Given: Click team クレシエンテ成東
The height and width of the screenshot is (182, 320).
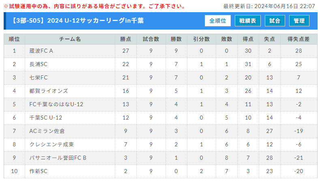Looking at the screenshot, I should pos(52,144).
